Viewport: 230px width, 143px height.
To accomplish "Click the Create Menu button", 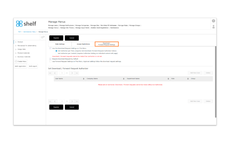I will coord(21,61).
